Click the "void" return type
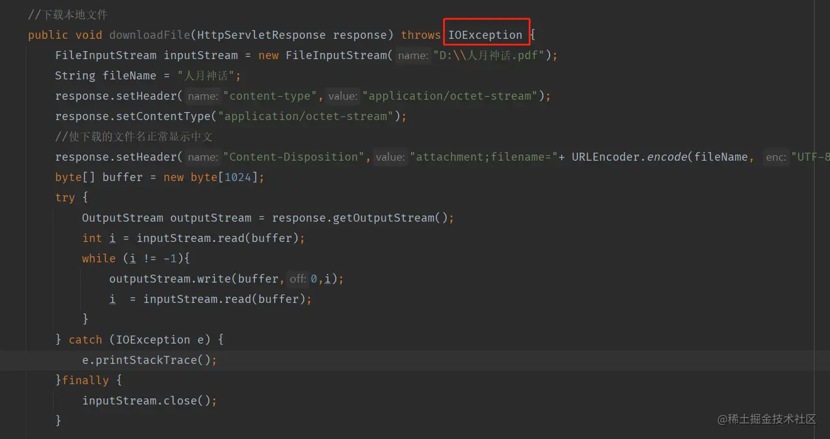830x439 pixels. (x=89, y=35)
